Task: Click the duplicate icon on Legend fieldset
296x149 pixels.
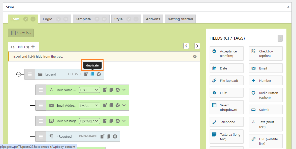Action: (x=92, y=74)
